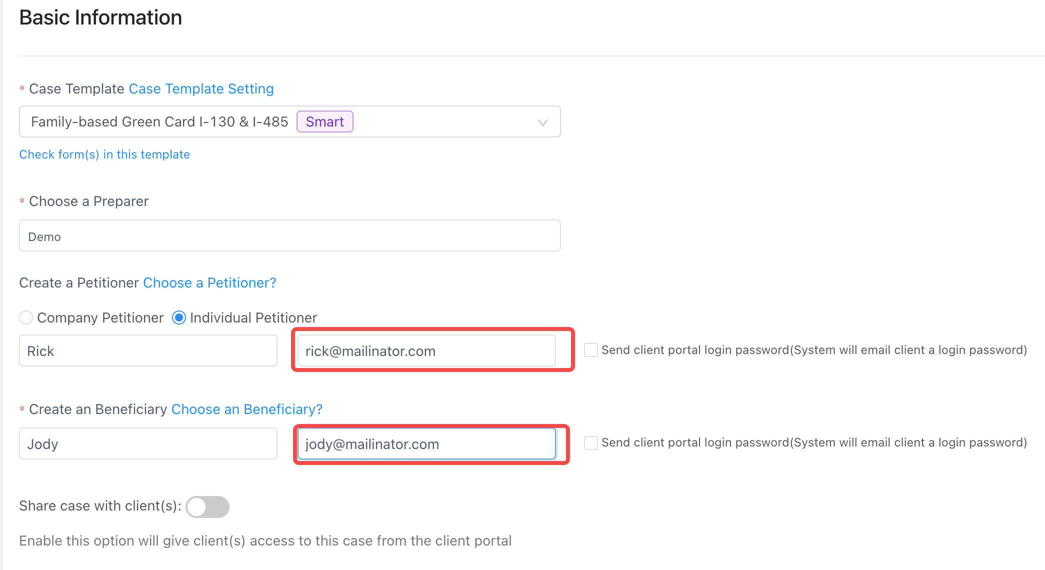
Task: Focus the rick@mailinator.com email field
Action: (x=426, y=350)
